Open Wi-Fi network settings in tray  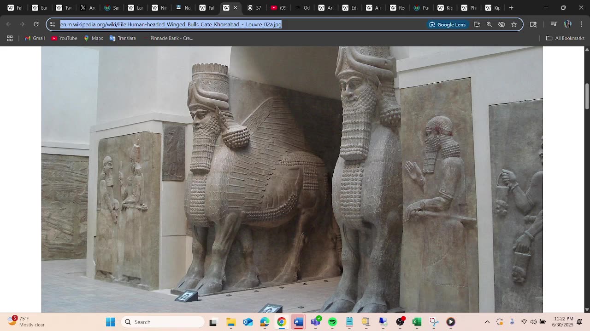(524, 322)
